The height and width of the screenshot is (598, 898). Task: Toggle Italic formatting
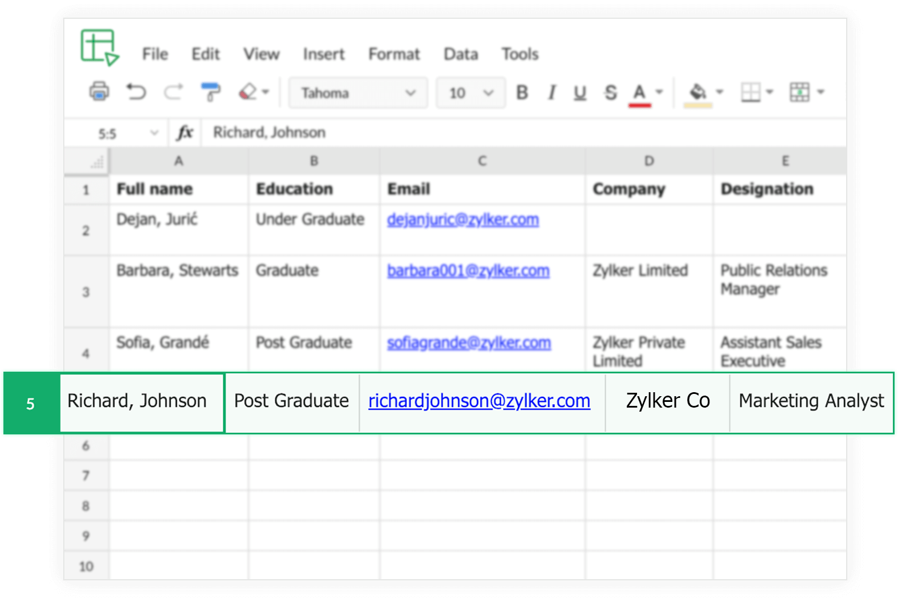point(551,92)
